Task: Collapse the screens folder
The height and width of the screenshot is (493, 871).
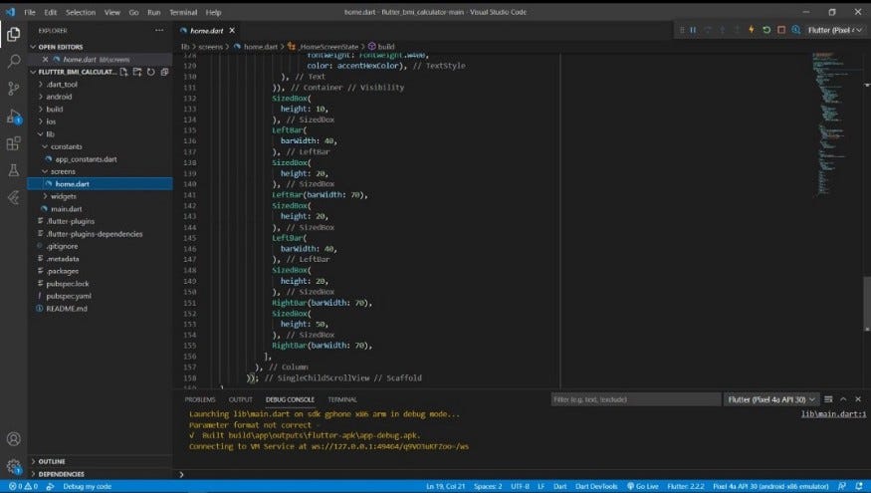Action: tap(63, 171)
